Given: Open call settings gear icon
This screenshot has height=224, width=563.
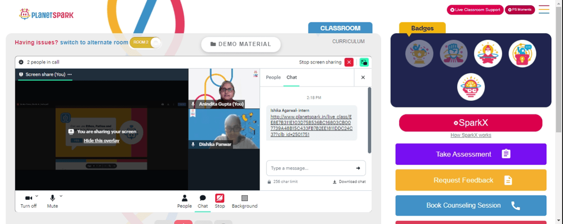Looking at the screenshot, I should [x=21, y=62].
